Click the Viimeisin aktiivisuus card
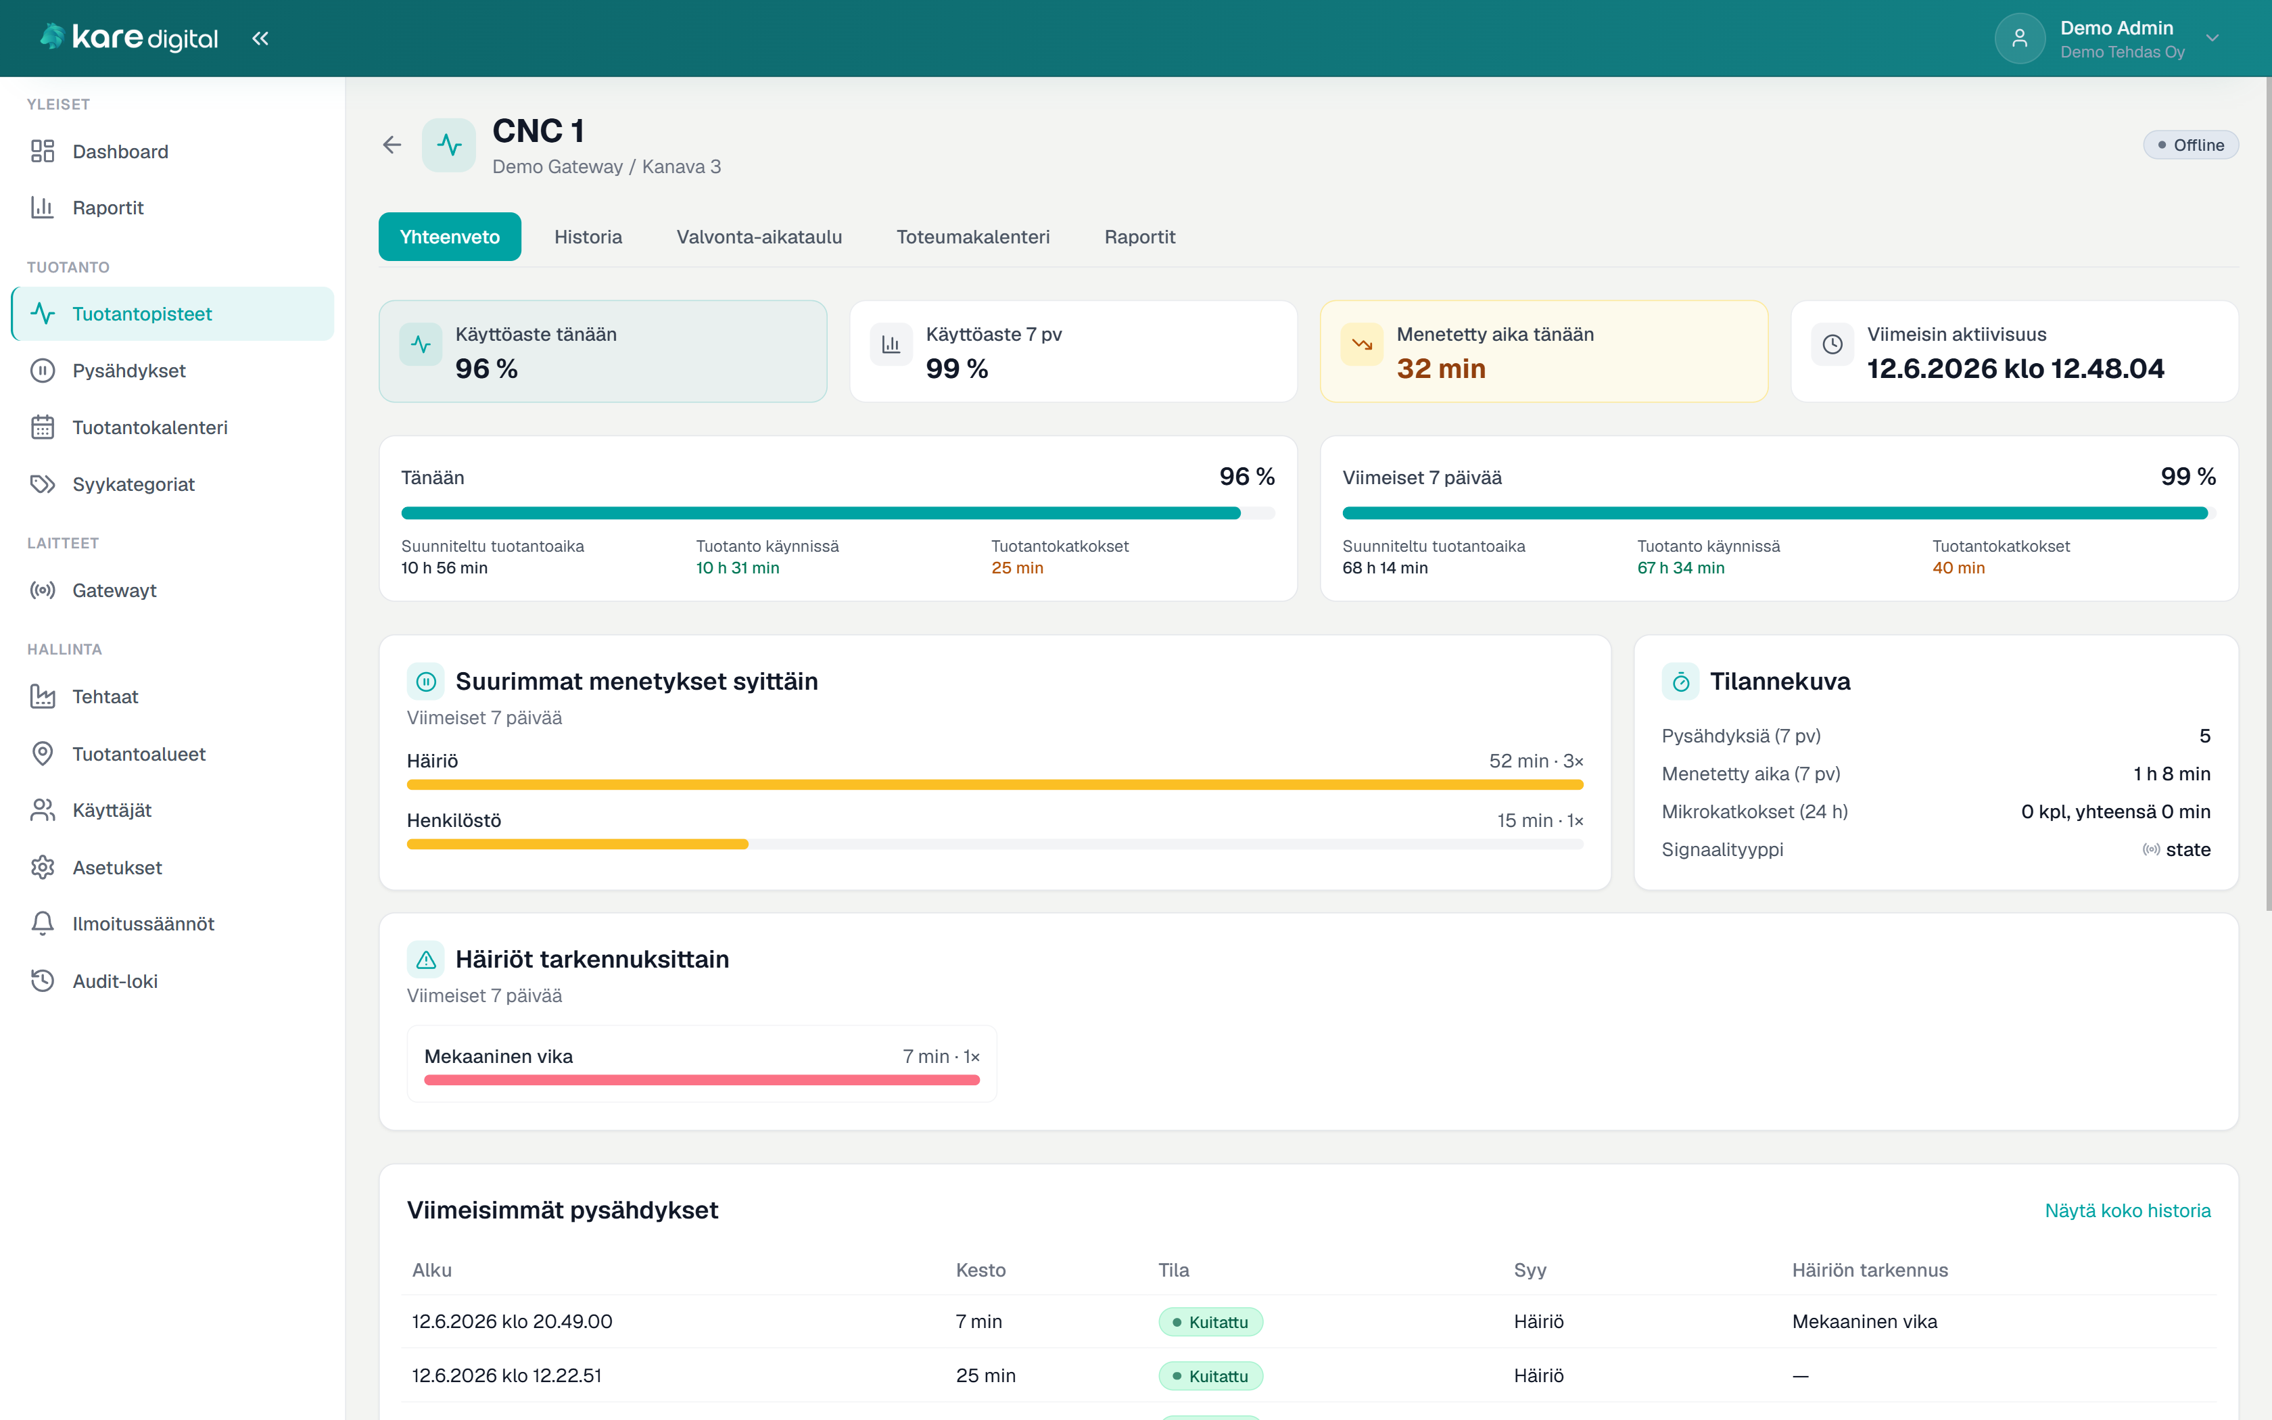 click(2015, 351)
